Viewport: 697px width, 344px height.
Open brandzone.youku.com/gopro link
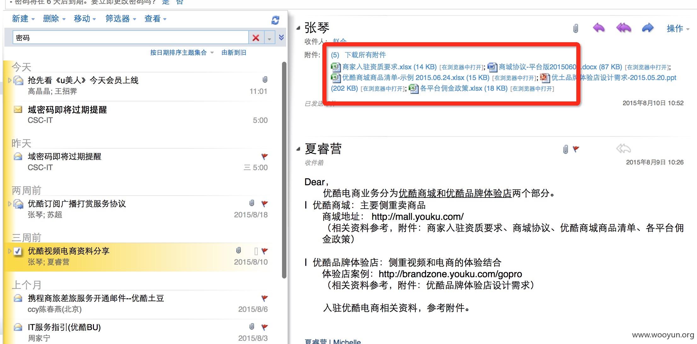(x=450, y=274)
